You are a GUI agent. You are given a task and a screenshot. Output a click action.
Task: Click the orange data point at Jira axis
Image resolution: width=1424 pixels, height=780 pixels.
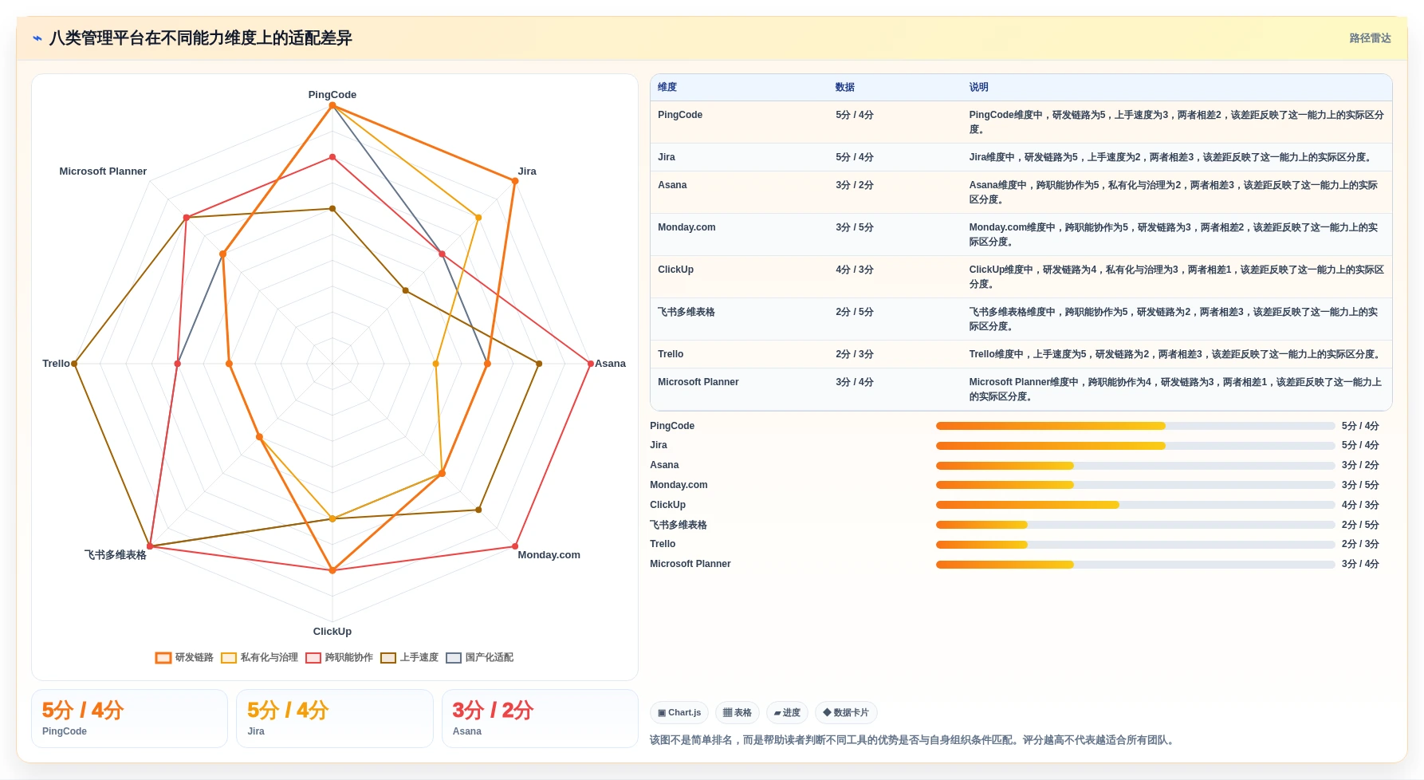tap(515, 181)
